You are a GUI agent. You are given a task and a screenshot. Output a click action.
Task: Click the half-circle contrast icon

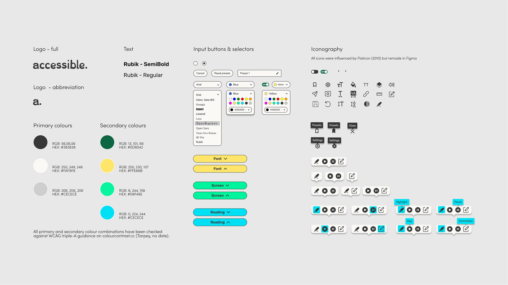coord(366,104)
